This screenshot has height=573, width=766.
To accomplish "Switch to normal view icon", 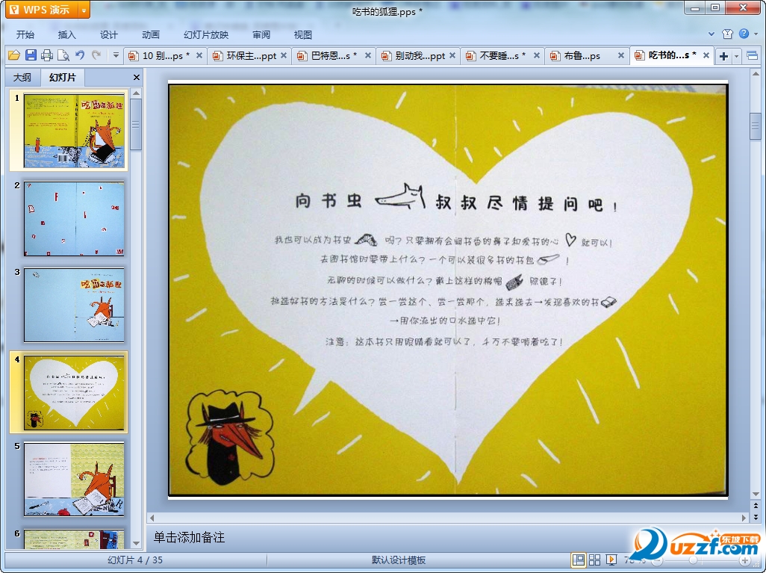I will 579,560.
